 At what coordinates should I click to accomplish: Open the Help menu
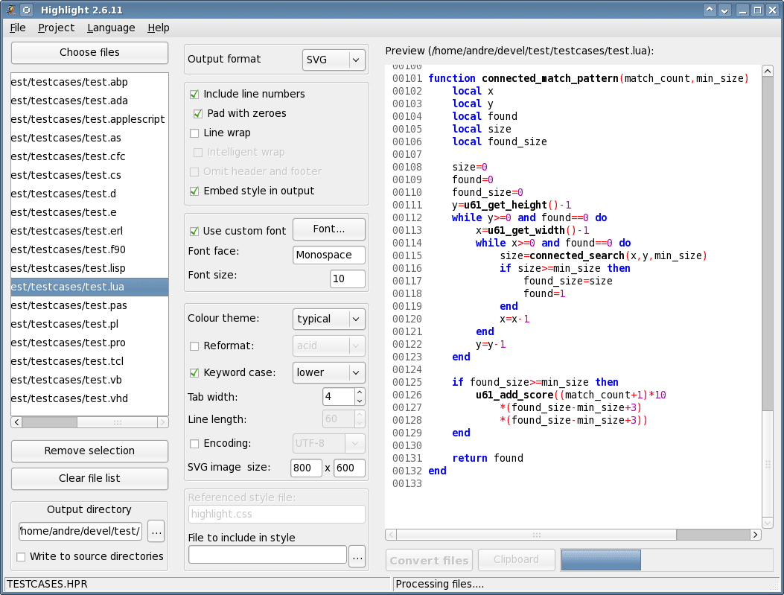[x=159, y=28]
